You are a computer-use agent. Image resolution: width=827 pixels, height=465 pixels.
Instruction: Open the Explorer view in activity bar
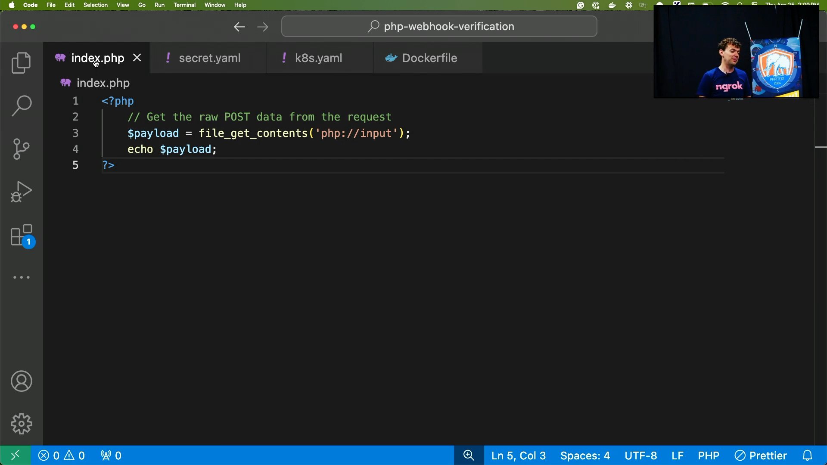(21, 63)
